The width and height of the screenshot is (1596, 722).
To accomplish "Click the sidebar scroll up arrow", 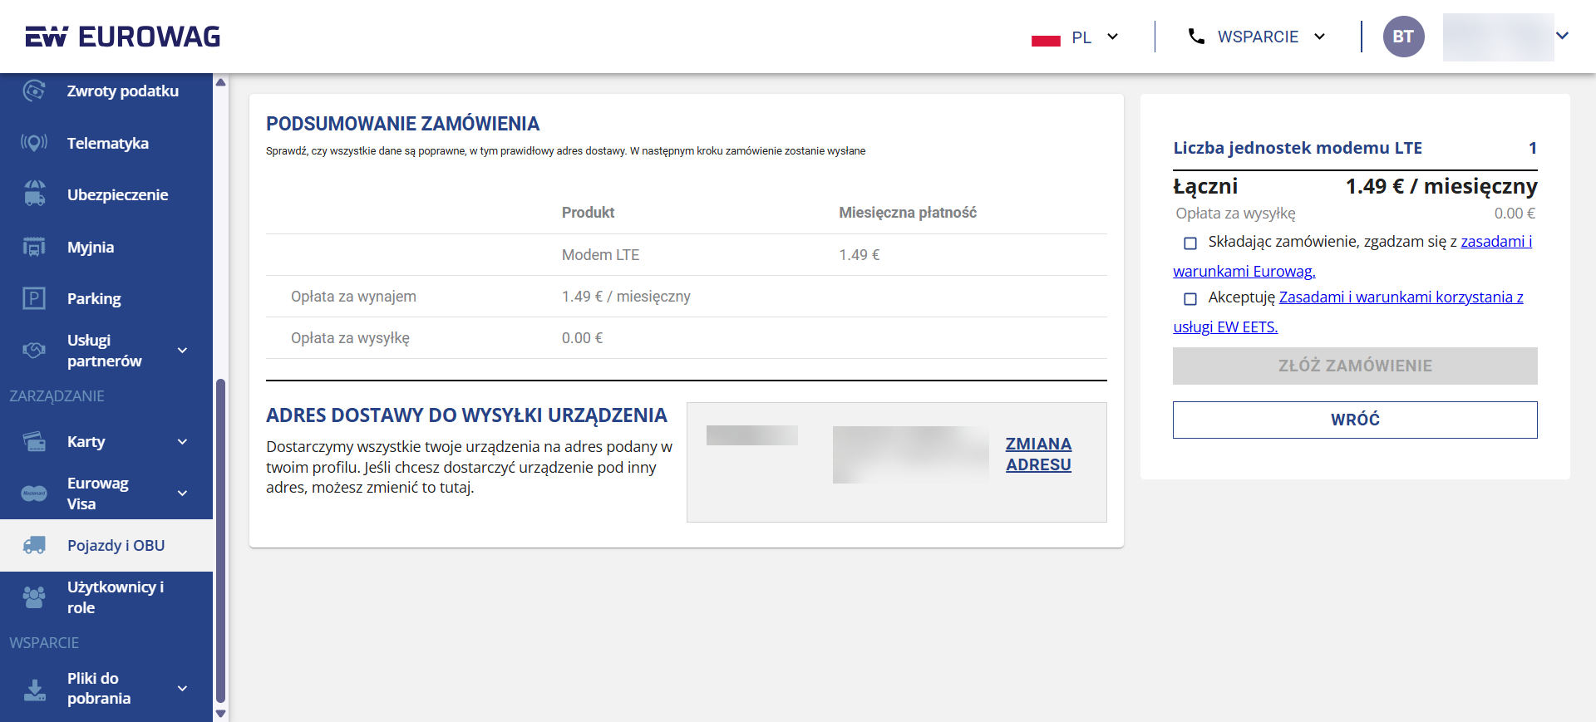I will click(x=220, y=81).
